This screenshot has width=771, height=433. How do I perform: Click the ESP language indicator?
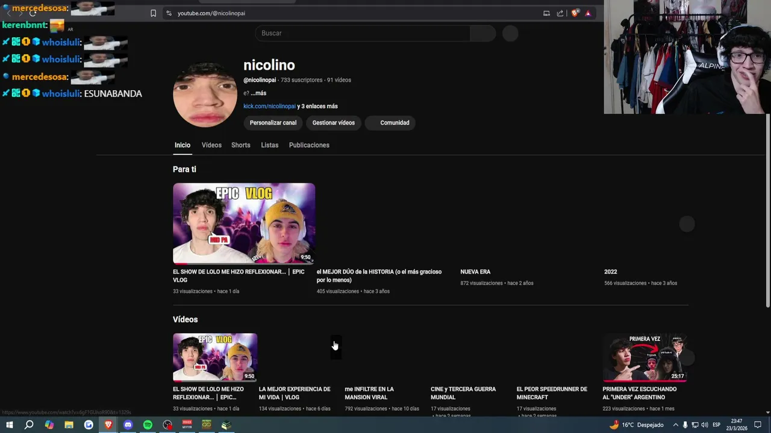[x=717, y=425]
